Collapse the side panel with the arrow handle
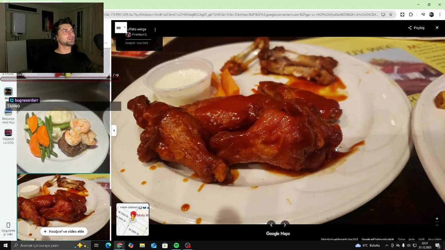 (x=114, y=131)
